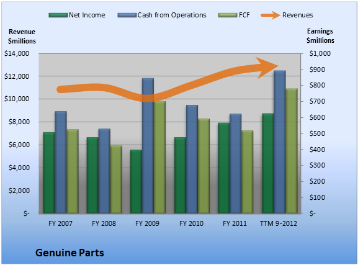
Task: Click the $8,000 revenue axis value
Action: 19,122
